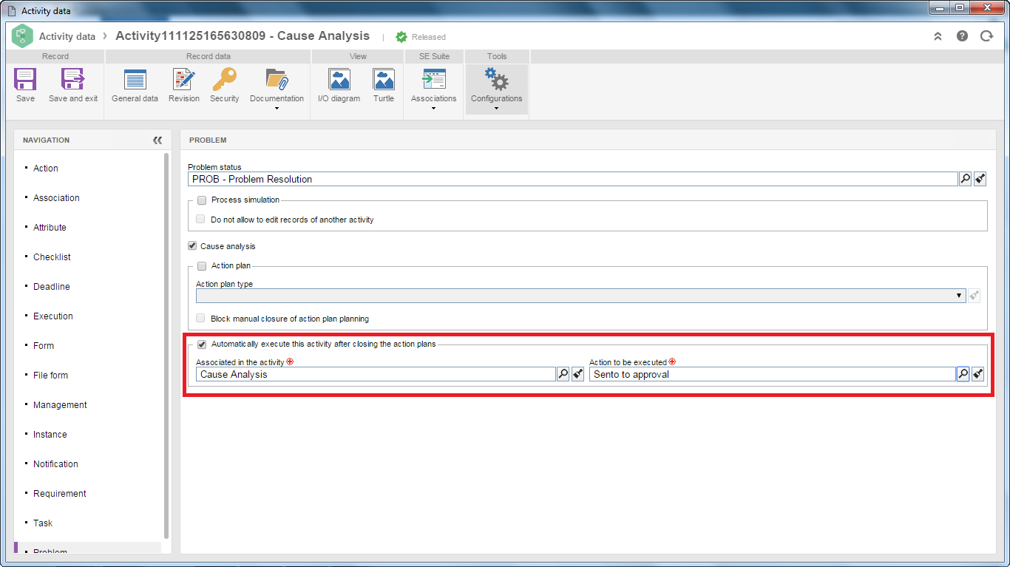Toggle the Process simulation checkbox
This screenshot has height=567, width=1010.
[x=202, y=200]
